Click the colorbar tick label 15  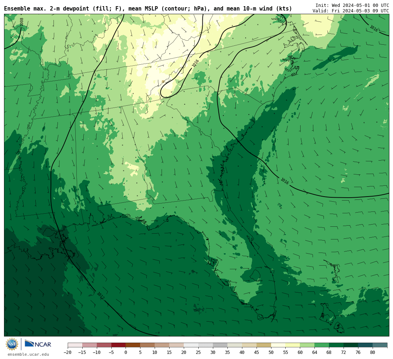click(170, 352)
